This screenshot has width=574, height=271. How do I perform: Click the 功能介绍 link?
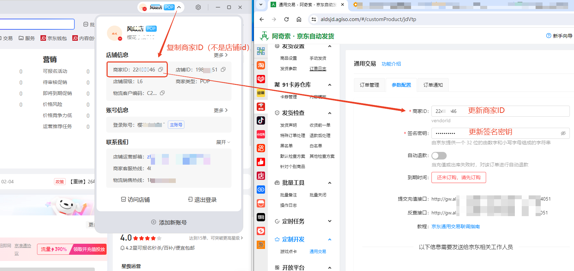tap(391, 64)
